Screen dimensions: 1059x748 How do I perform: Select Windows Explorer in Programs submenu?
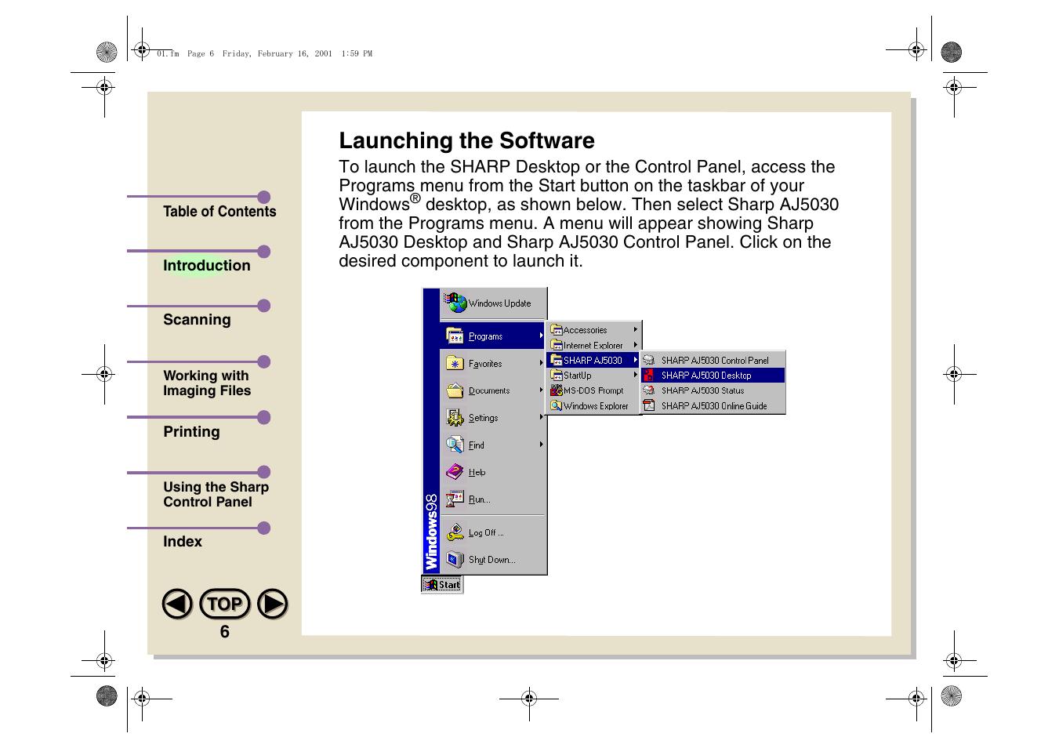coord(593,405)
